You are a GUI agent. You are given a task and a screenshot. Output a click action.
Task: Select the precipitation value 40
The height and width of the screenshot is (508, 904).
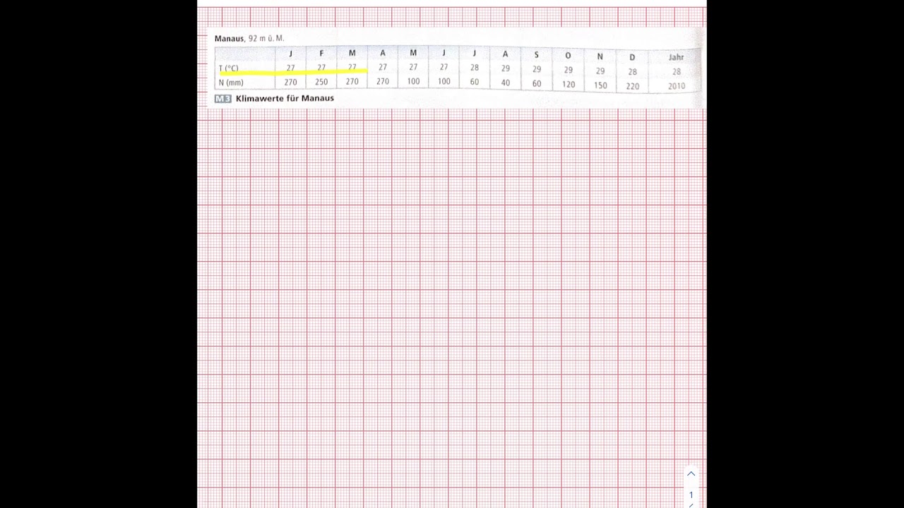505,83
